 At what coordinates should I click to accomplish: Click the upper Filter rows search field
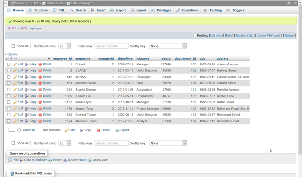(x=111, y=46)
